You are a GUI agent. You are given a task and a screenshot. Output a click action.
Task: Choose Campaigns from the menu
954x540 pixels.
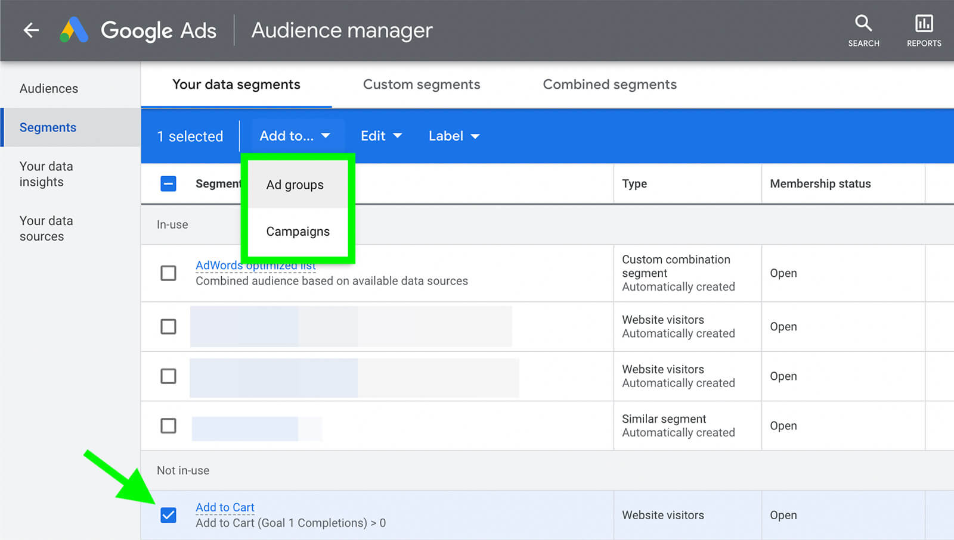298,232
